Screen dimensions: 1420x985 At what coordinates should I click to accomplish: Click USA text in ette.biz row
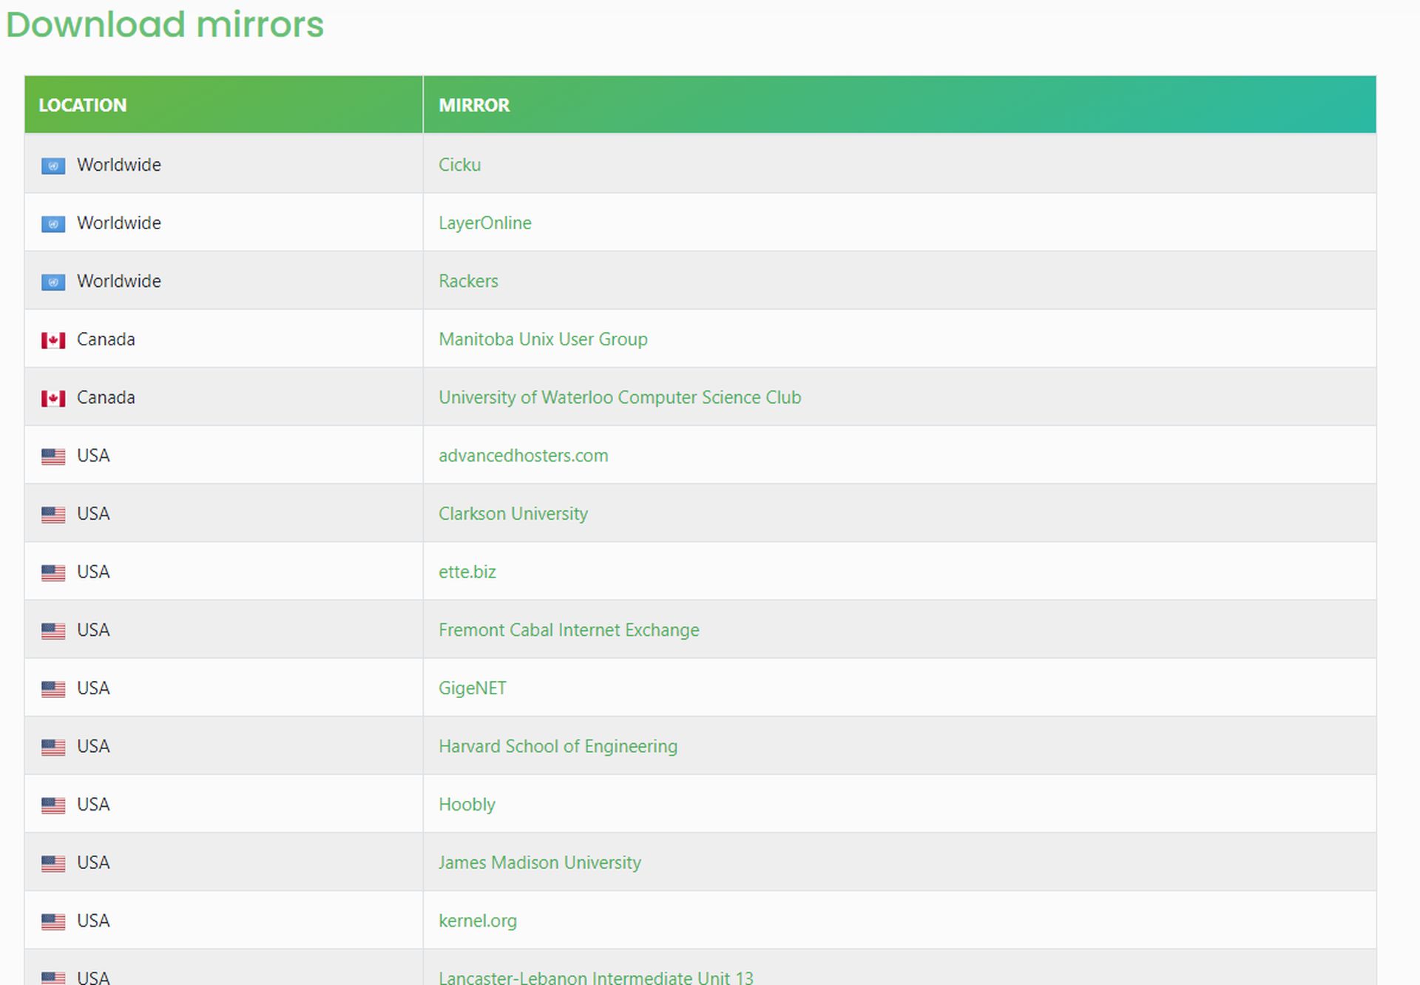93,572
